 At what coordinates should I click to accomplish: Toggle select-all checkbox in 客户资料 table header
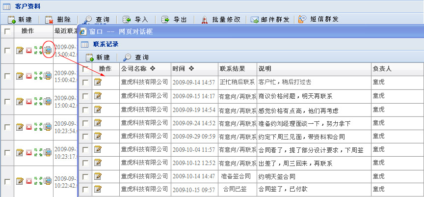7,31
